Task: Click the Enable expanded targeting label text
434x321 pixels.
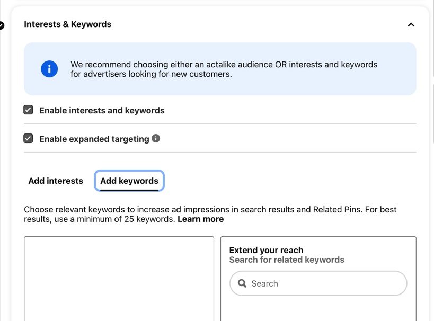Action: (x=94, y=139)
